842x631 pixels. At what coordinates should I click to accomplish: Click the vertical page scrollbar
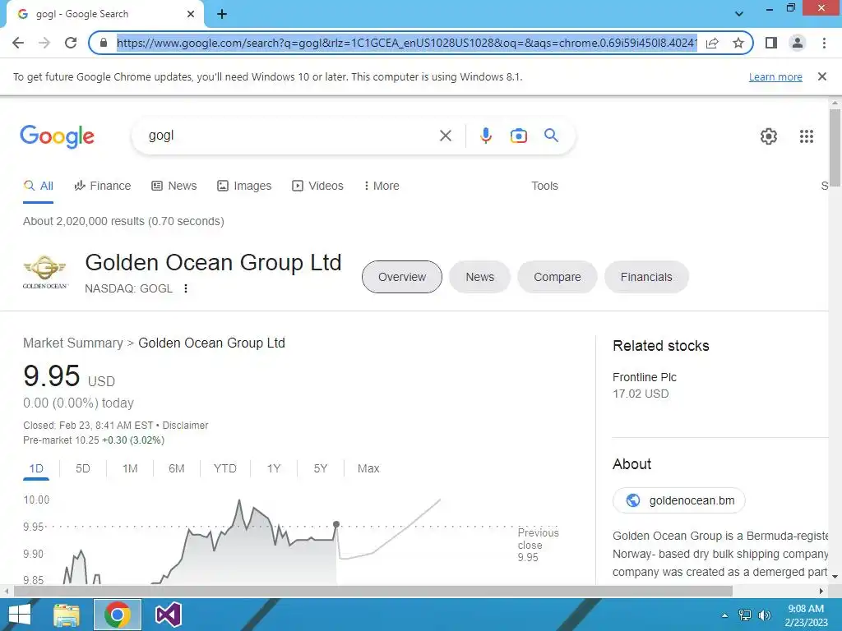[x=835, y=148]
